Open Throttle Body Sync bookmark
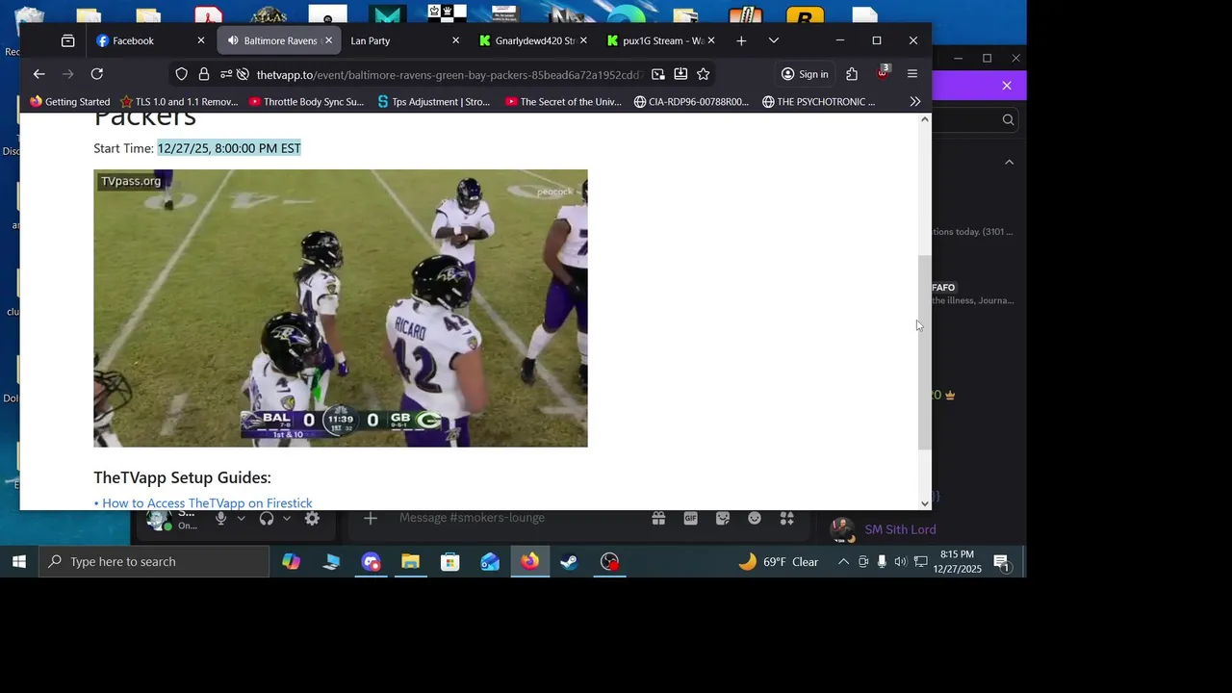Screen dimensions: 1232x693 tap(306, 101)
